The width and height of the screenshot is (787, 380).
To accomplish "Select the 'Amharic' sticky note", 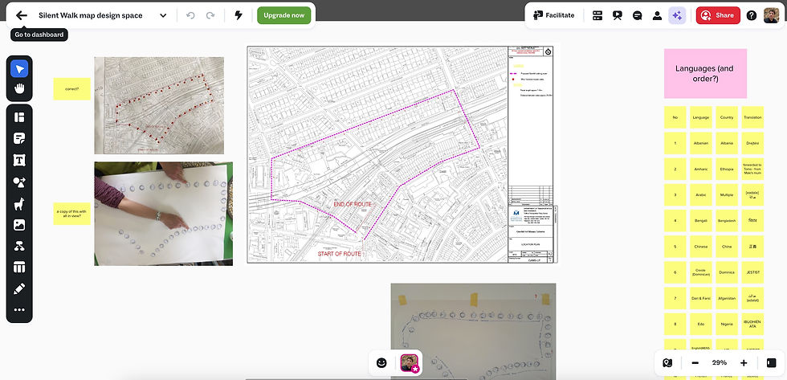I will tap(700, 170).
